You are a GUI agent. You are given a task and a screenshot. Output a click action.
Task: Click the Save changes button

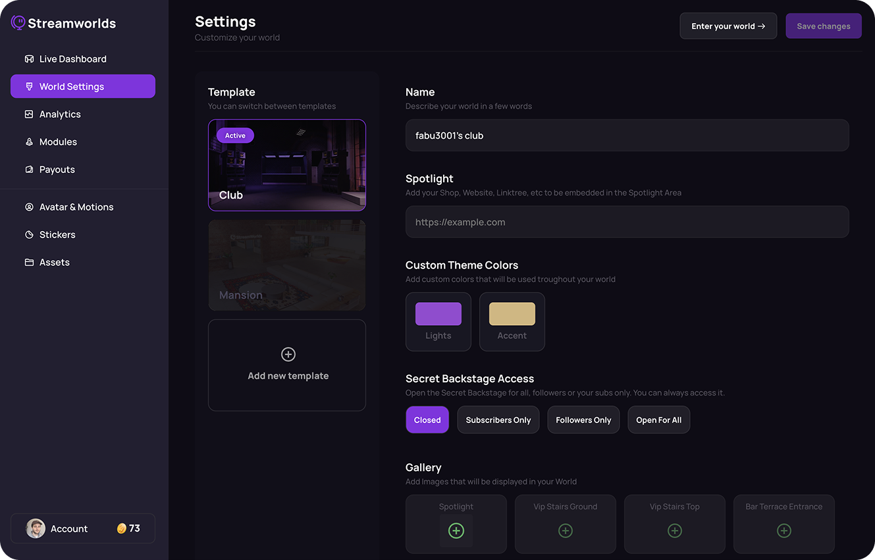pyautogui.click(x=823, y=26)
